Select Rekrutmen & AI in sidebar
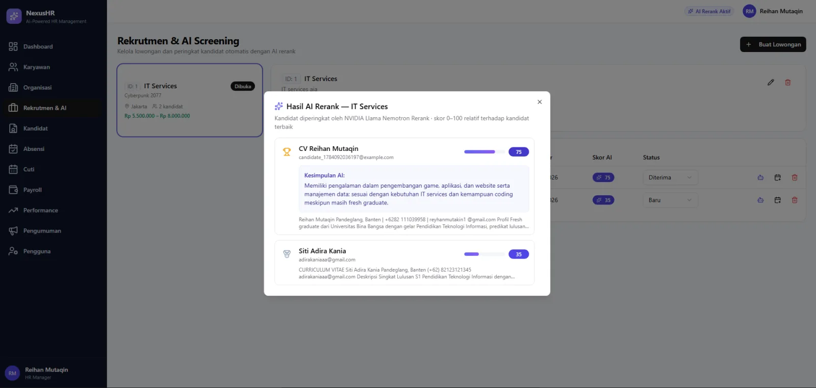Image resolution: width=816 pixels, height=388 pixels. pyautogui.click(x=53, y=108)
